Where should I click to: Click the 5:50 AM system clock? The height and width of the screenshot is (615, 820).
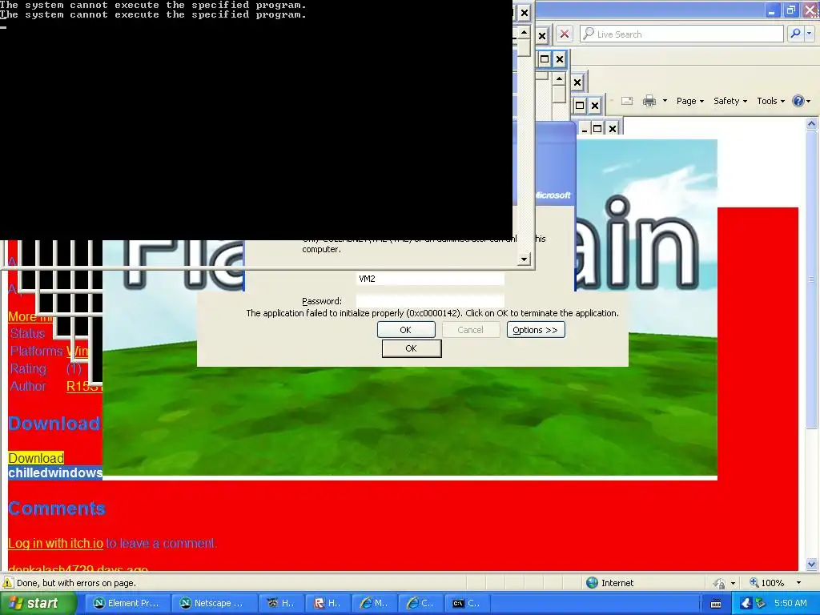point(790,603)
